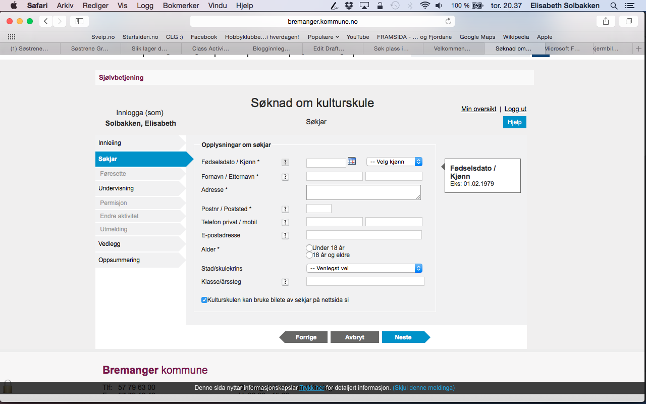
Task: Select the 'Under 18 år' radio button
Action: [309, 248]
